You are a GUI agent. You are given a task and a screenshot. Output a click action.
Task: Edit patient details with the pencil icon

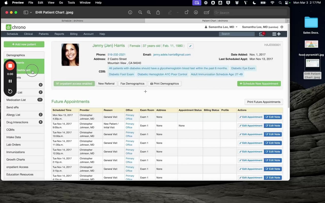[x=190, y=46]
